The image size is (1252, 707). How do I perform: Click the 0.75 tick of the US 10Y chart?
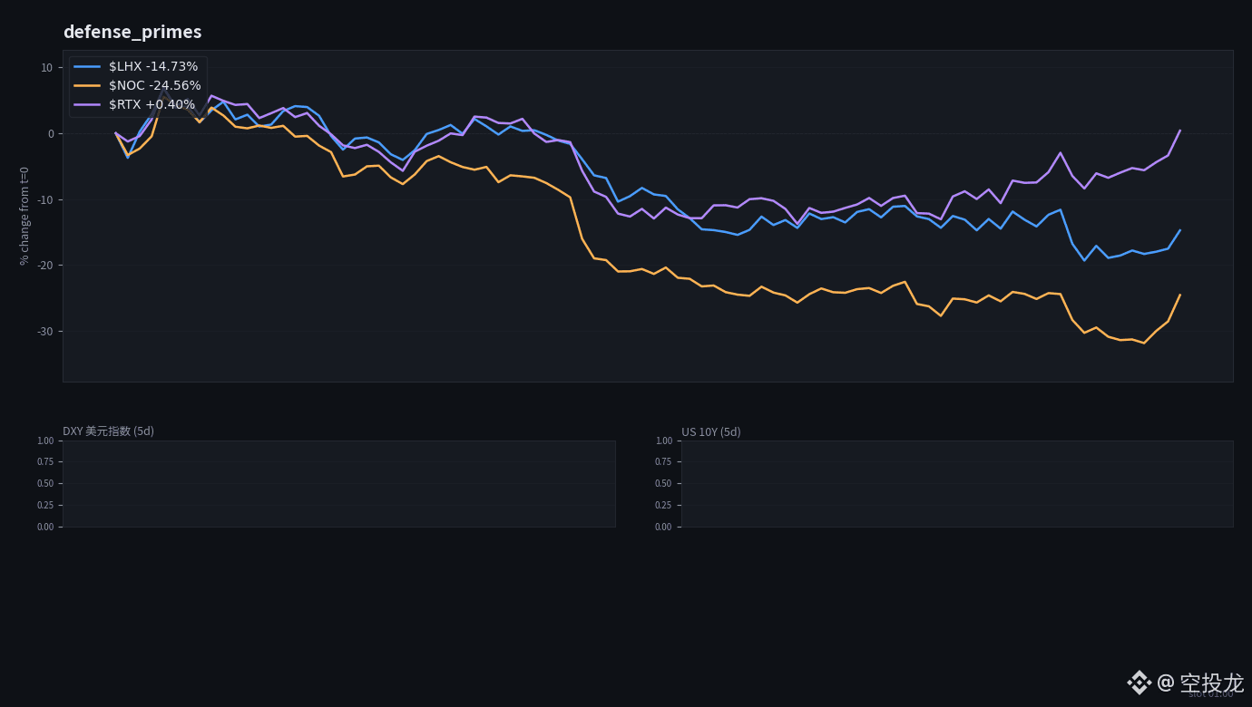point(664,462)
